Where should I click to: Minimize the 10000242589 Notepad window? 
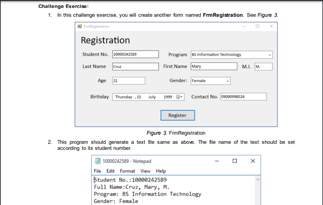(x=216, y=161)
